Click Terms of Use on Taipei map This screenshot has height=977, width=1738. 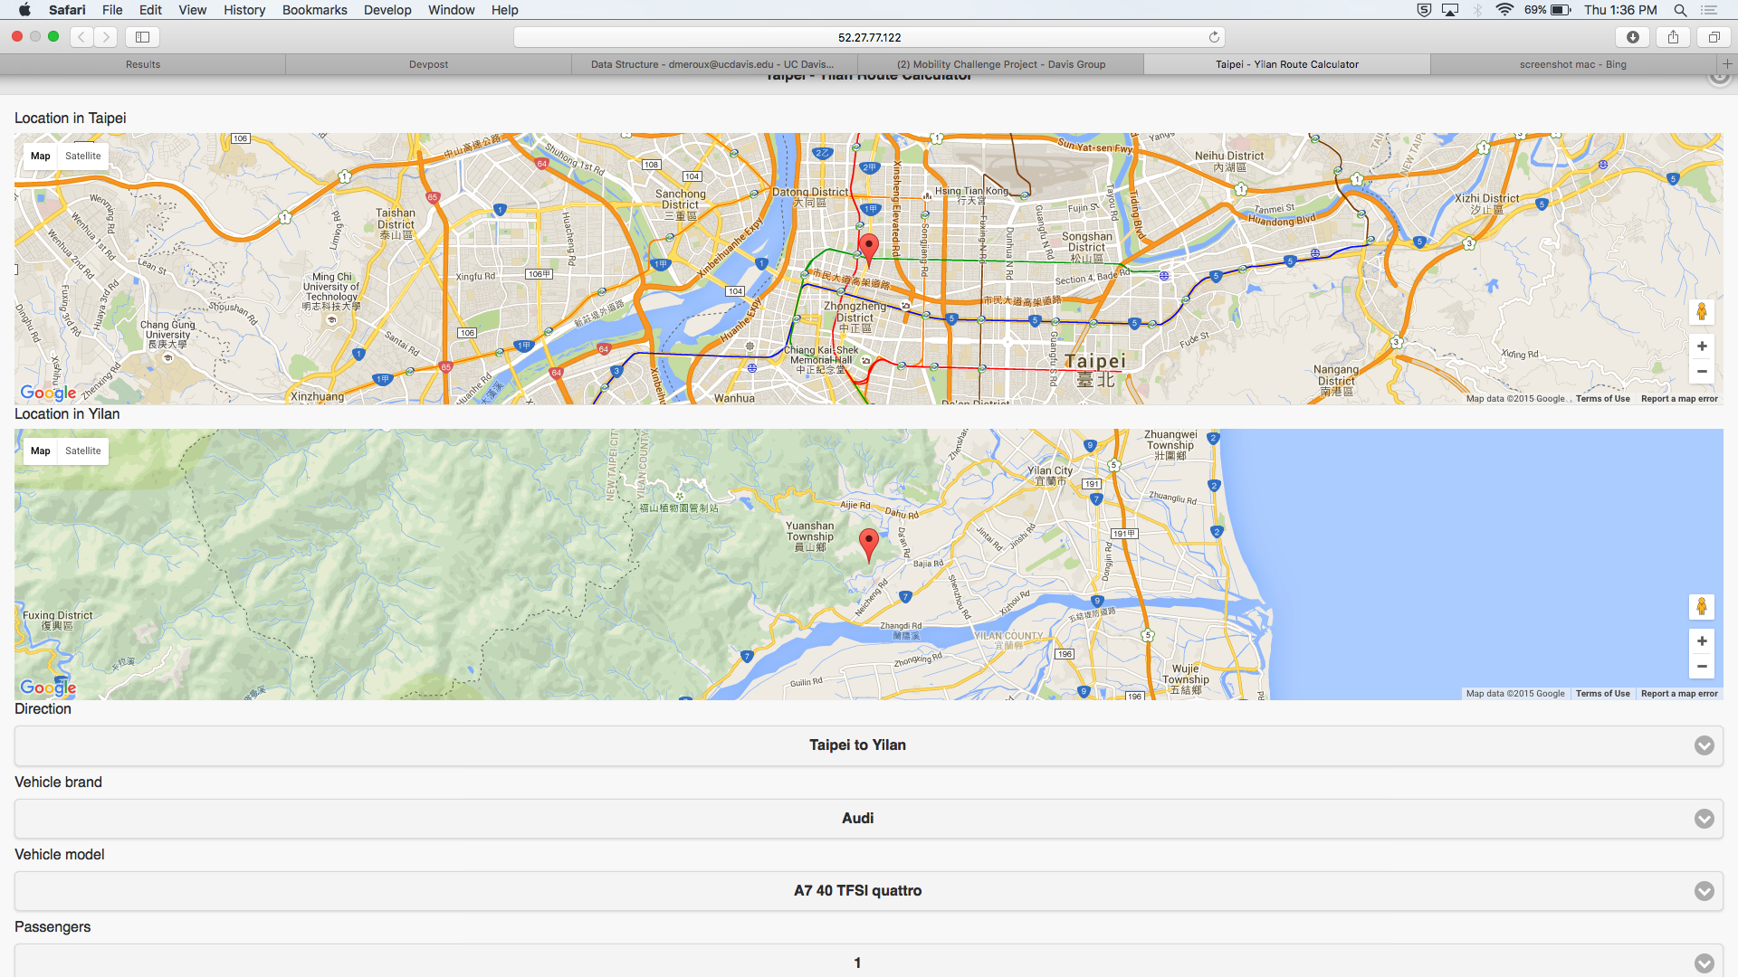[x=1602, y=399]
